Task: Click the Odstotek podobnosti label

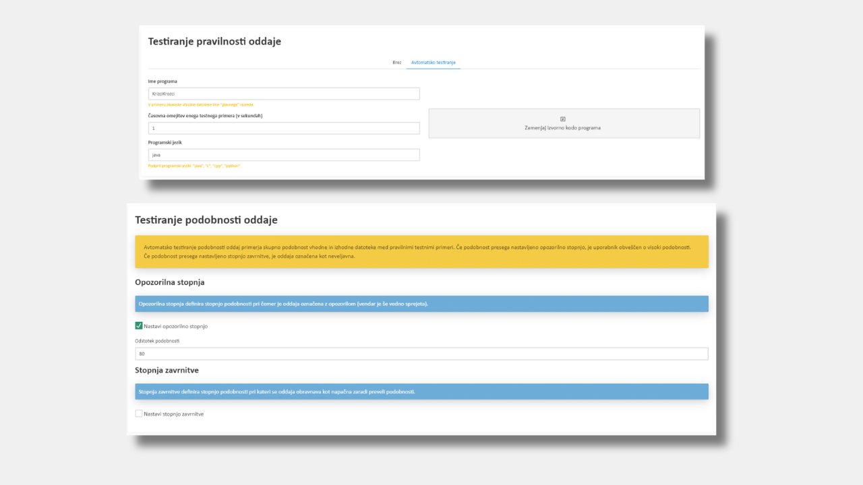Action: tap(157, 341)
